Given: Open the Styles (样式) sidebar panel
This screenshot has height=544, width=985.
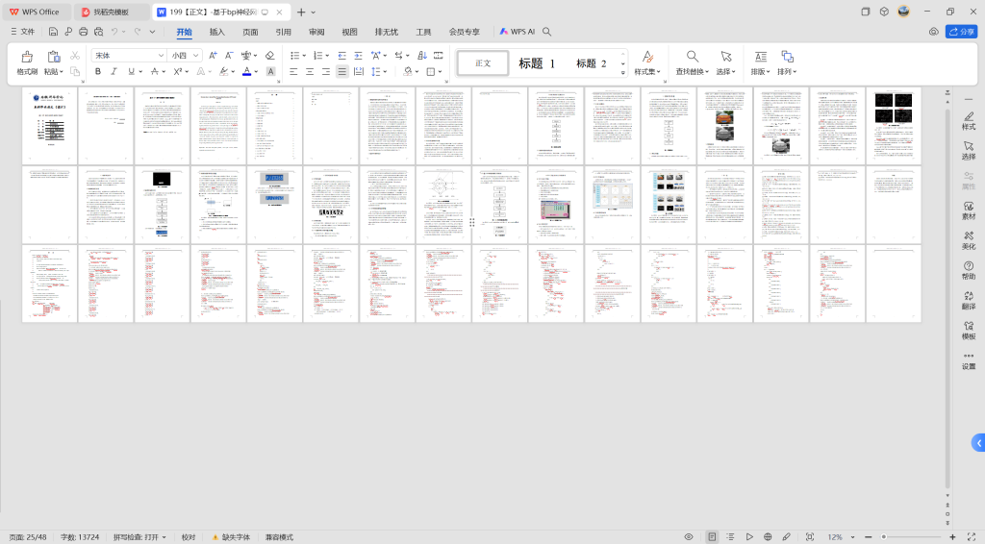Looking at the screenshot, I should tap(969, 120).
